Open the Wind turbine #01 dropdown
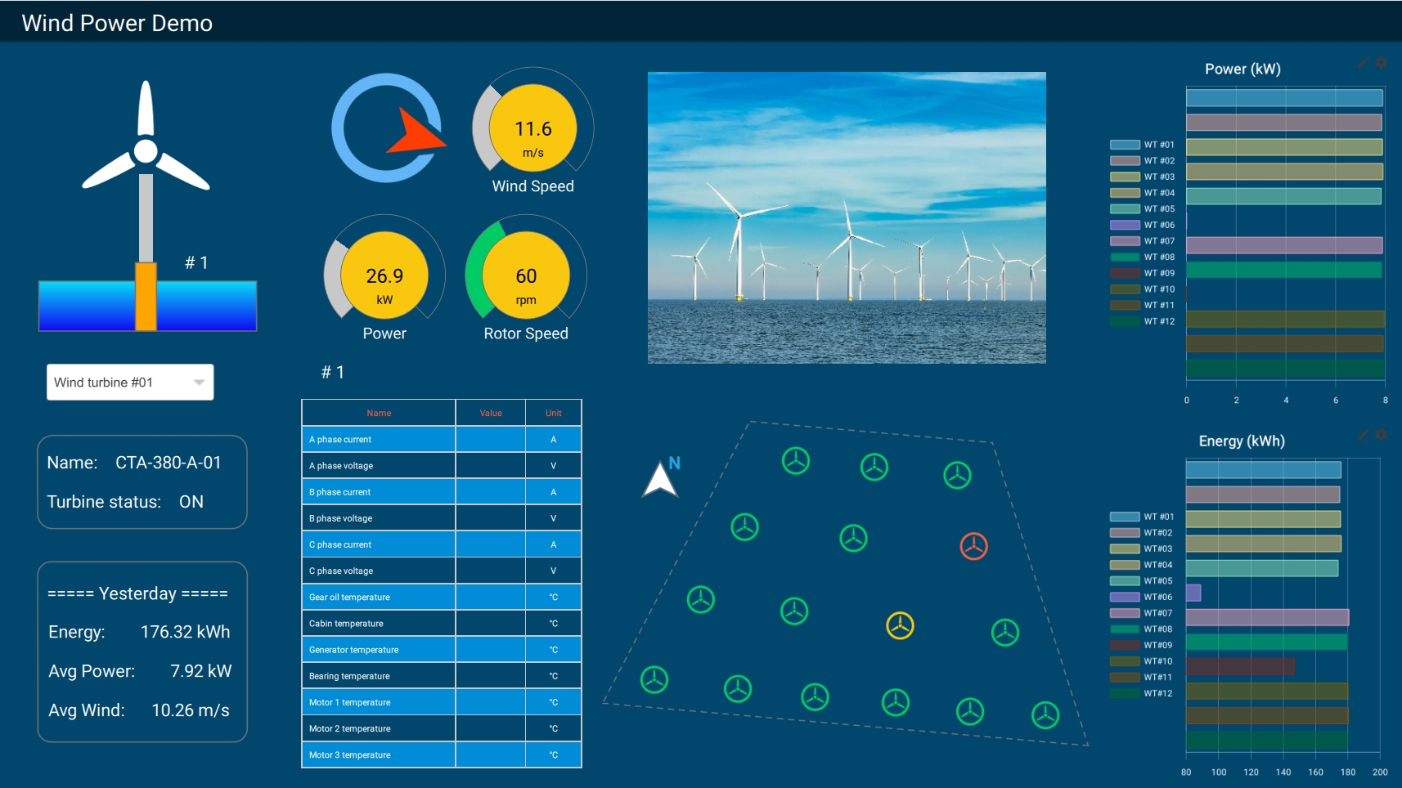This screenshot has width=1402, height=788. coord(130,383)
